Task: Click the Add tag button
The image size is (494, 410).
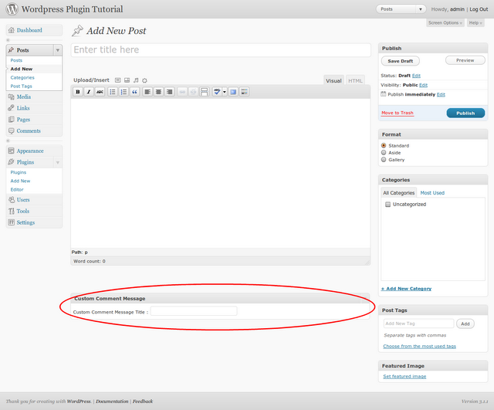Action: pyautogui.click(x=465, y=324)
